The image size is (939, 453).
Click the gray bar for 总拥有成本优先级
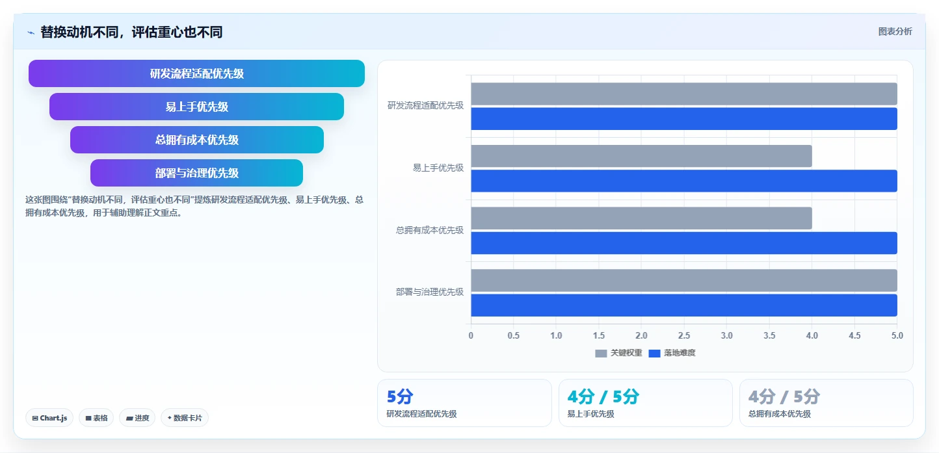[641, 218]
